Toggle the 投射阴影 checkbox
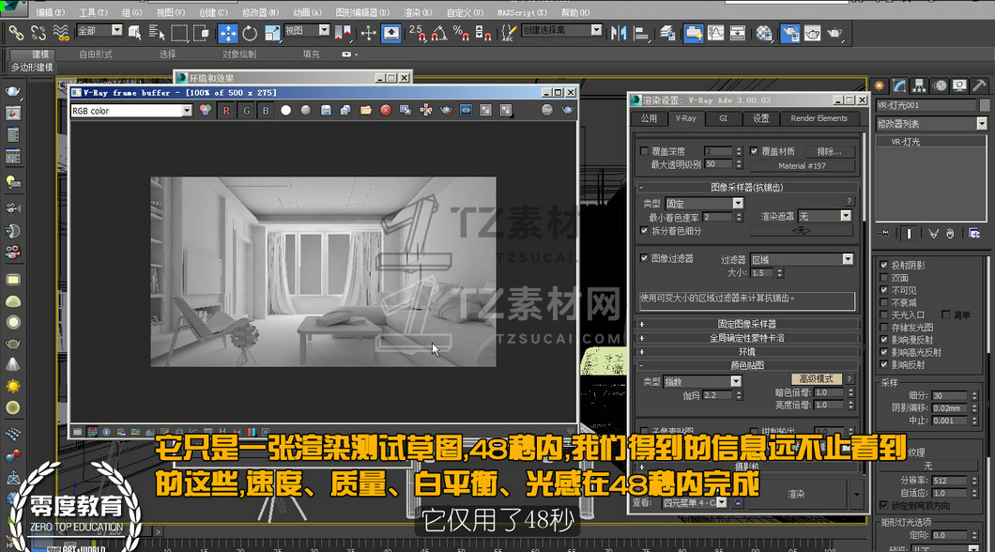995x552 pixels. [x=883, y=266]
